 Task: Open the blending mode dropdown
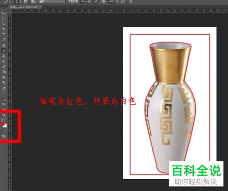click(52, 1)
